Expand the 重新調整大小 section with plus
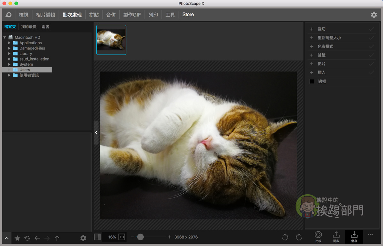This screenshot has width=383, height=246. coord(312,38)
